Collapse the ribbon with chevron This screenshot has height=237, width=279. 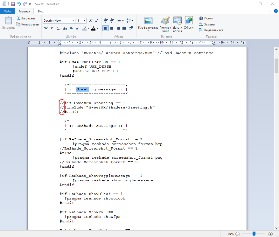pos(270,11)
